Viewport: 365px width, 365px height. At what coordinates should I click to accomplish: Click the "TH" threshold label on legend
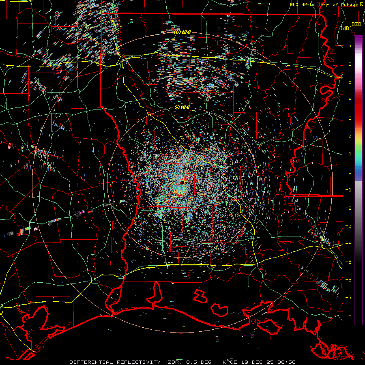348,316
